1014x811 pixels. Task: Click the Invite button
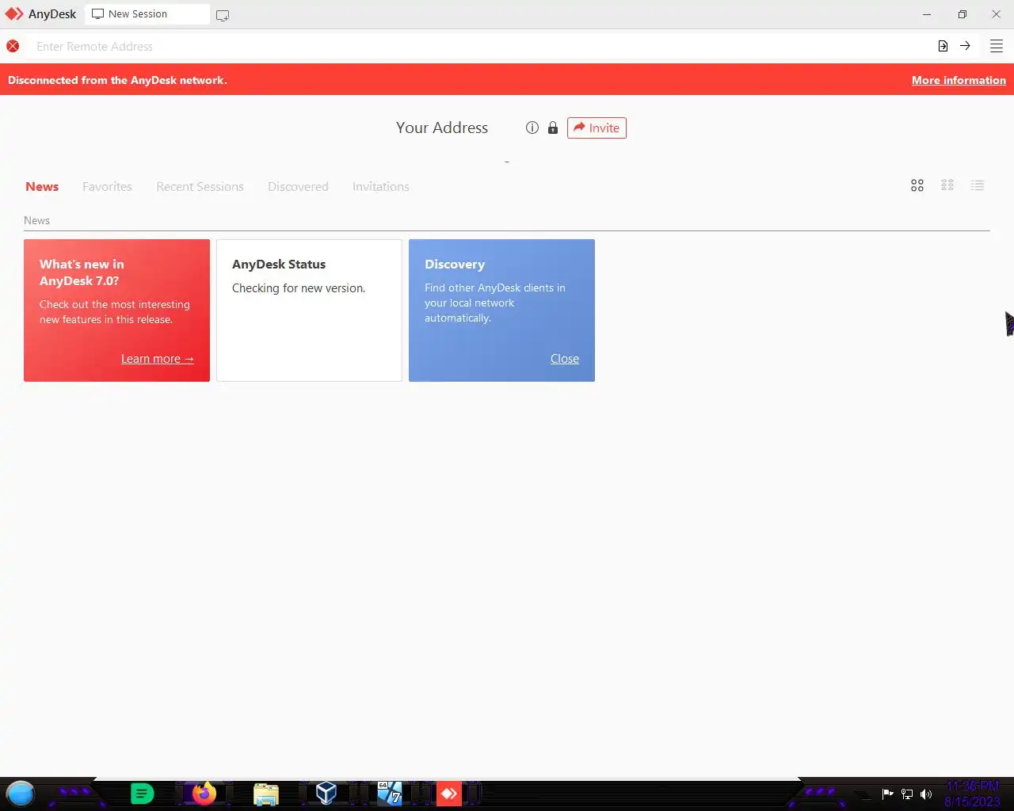point(597,128)
